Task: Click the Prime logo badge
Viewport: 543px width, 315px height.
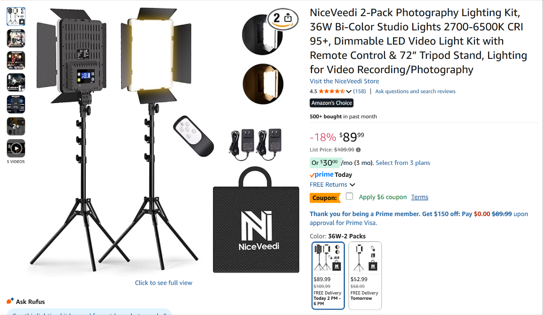Action: (321, 175)
